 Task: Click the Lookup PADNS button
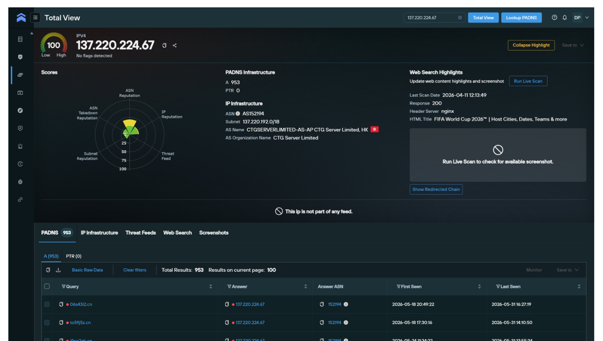521,18
